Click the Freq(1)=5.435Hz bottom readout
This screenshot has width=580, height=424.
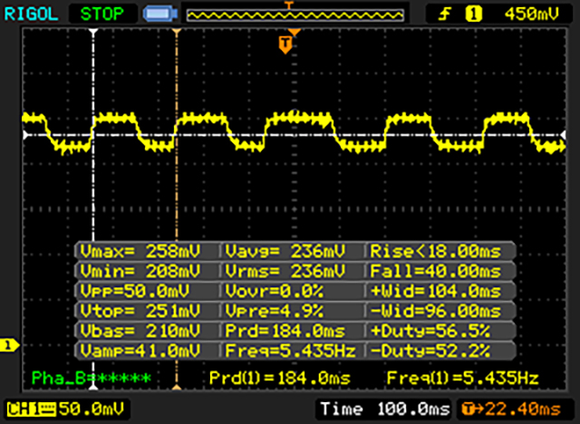coord(462,378)
